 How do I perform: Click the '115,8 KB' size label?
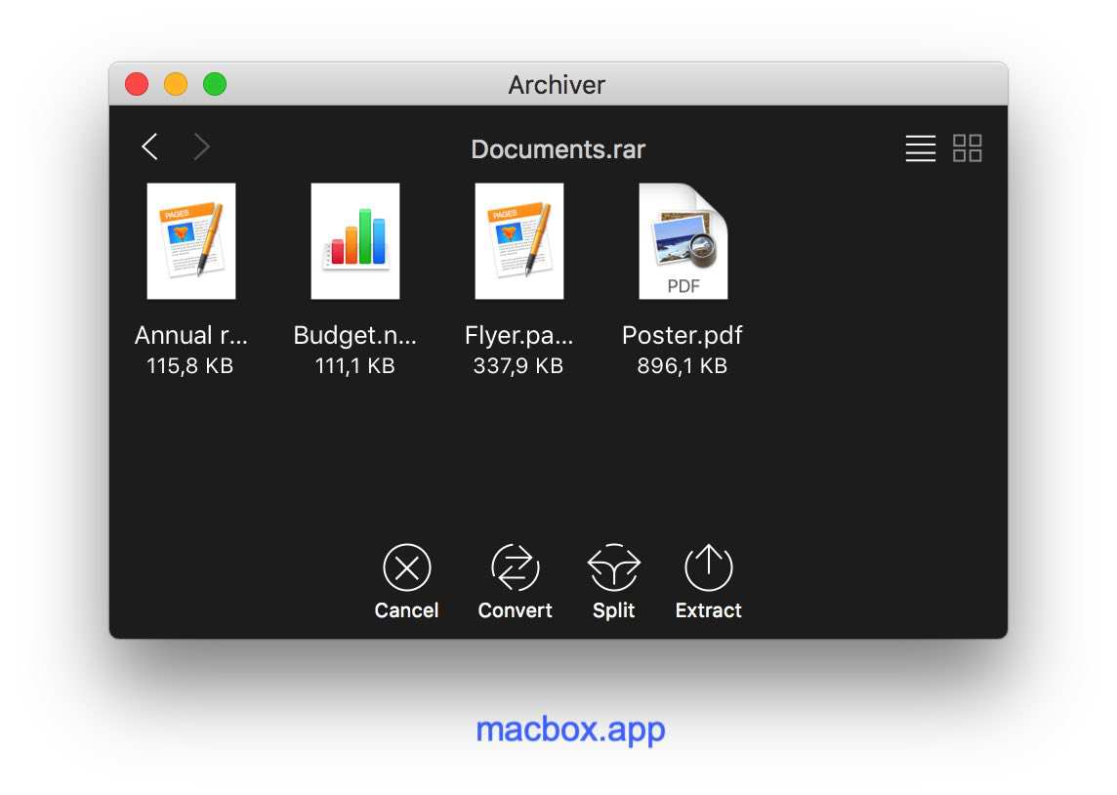click(190, 366)
